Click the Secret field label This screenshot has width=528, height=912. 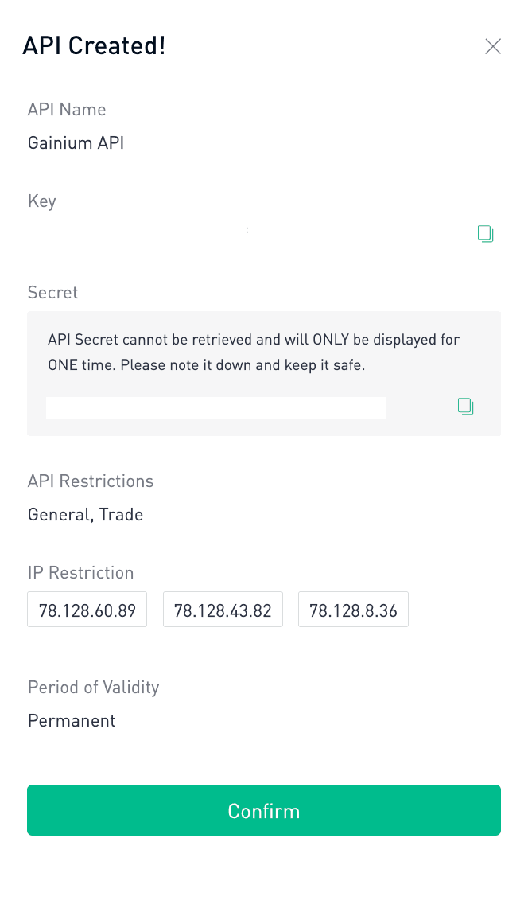52,293
